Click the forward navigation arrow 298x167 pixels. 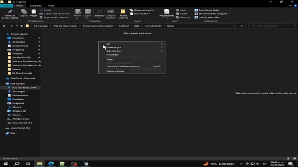click(x=11, y=26)
